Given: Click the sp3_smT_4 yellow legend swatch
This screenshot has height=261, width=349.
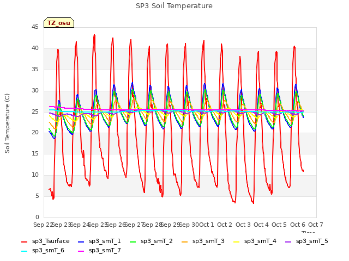Looking at the screenshot, I should (x=237, y=241).
